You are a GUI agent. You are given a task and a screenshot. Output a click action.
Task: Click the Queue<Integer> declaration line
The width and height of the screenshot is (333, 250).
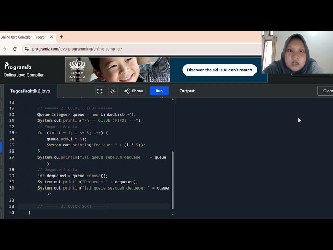click(86, 115)
